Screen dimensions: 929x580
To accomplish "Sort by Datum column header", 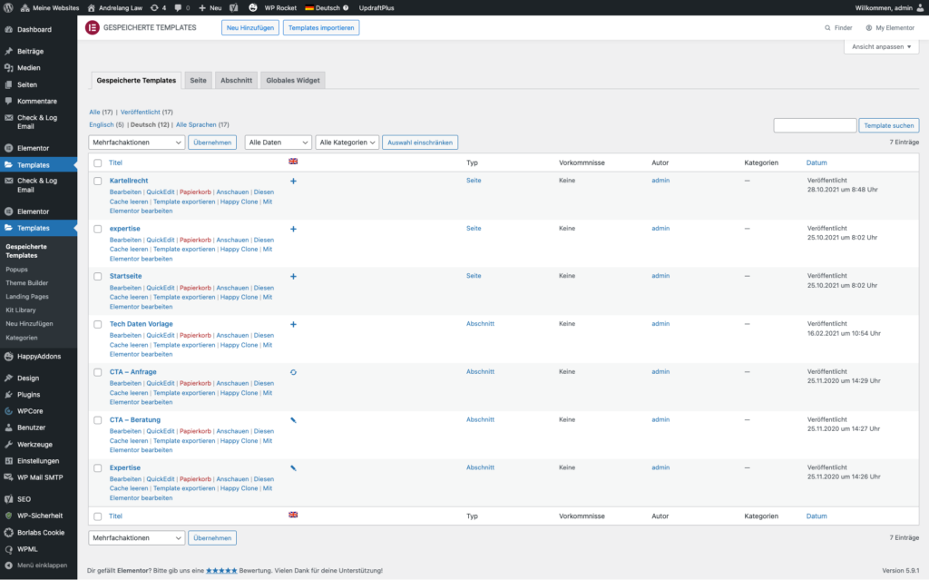I will [817, 162].
